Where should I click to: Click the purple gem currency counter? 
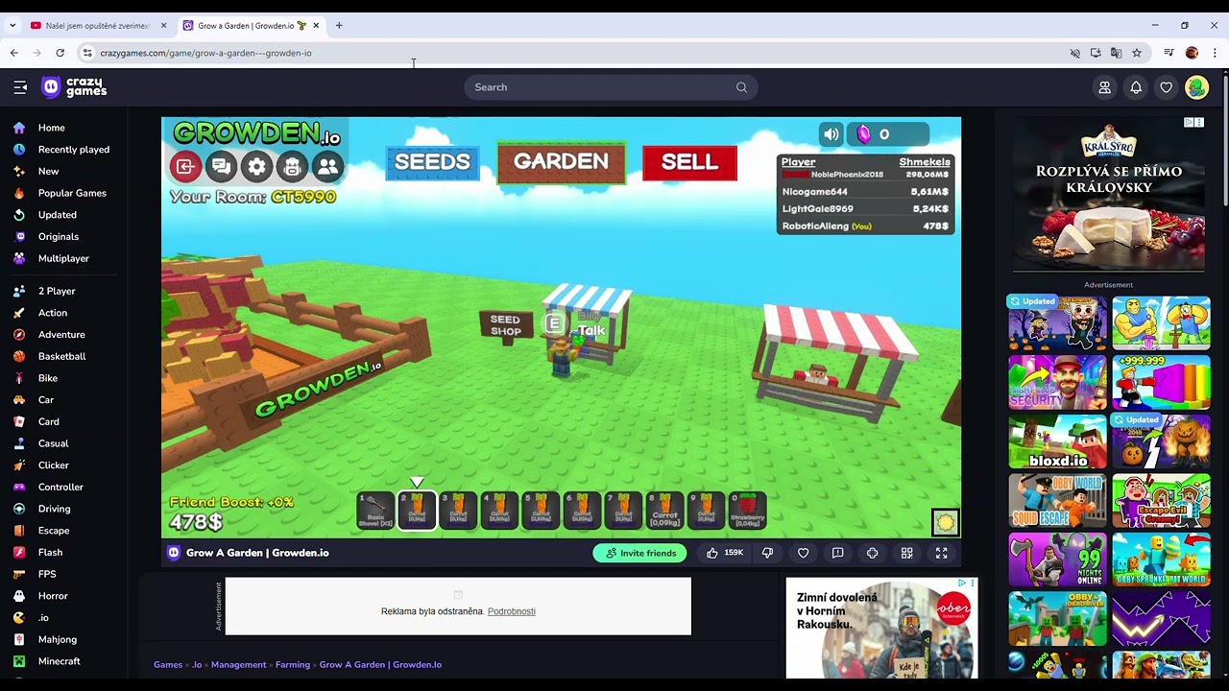(x=889, y=134)
